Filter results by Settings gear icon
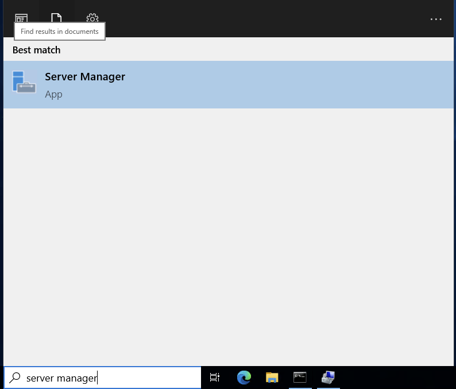The height and width of the screenshot is (389, 456). coord(92,18)
